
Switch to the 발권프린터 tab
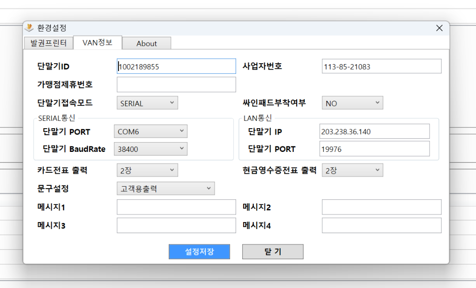click(x=48, y=43)
